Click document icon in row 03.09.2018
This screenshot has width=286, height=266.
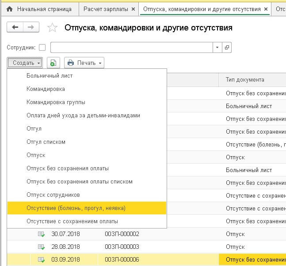coord(41,260)
